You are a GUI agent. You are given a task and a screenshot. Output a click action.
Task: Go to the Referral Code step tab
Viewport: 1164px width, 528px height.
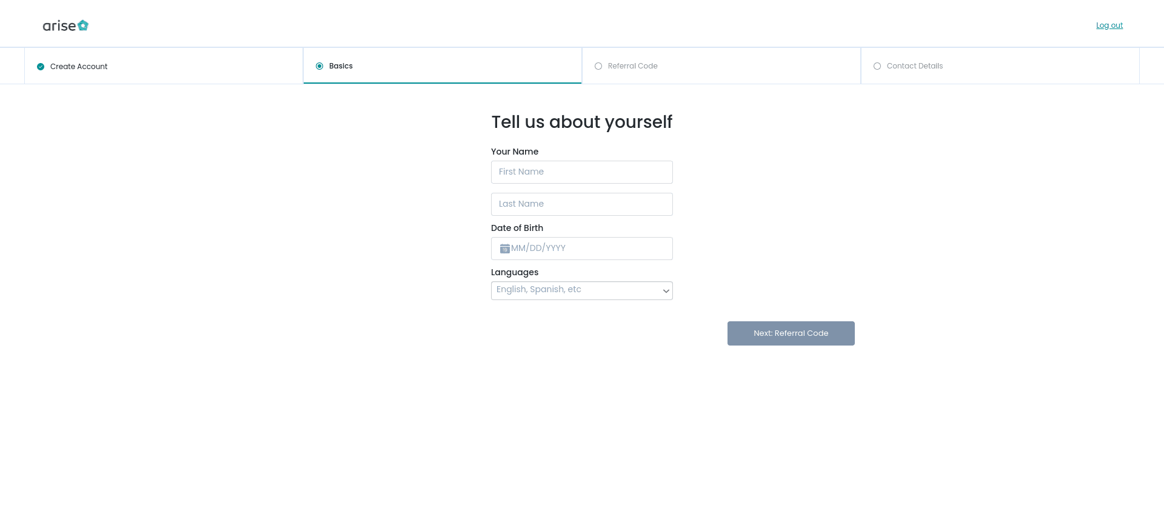[x=721, y=66]
